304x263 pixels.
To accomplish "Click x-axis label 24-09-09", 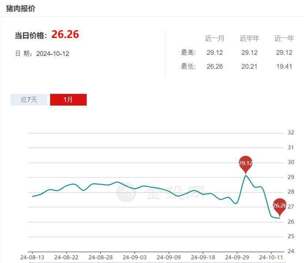I will pos(169,258).
